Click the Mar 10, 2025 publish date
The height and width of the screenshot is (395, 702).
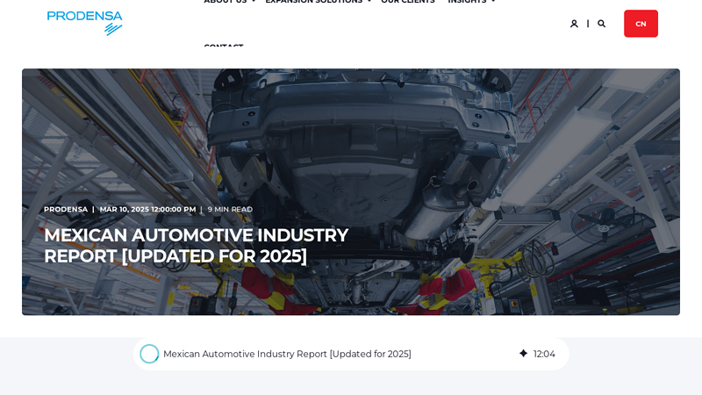[147, 209]
